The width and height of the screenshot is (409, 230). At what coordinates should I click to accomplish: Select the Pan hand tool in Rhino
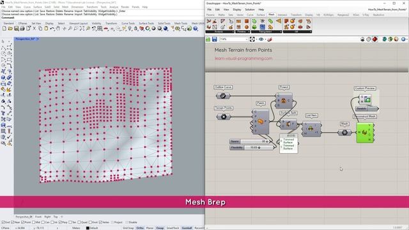click(58, 29)
